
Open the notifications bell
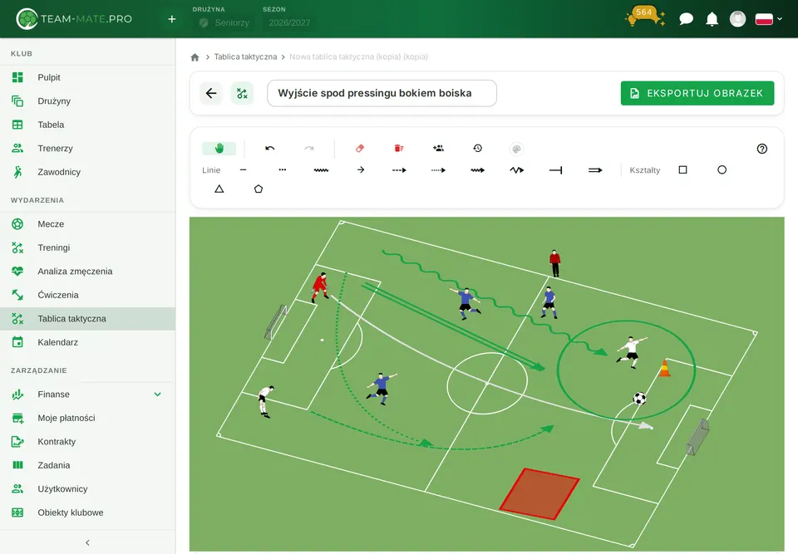point(712,19)
